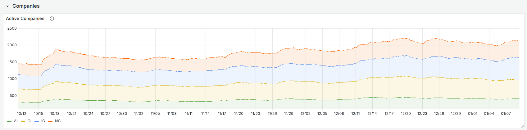
Task: Click the Companies row title
Action: [26, 6]
